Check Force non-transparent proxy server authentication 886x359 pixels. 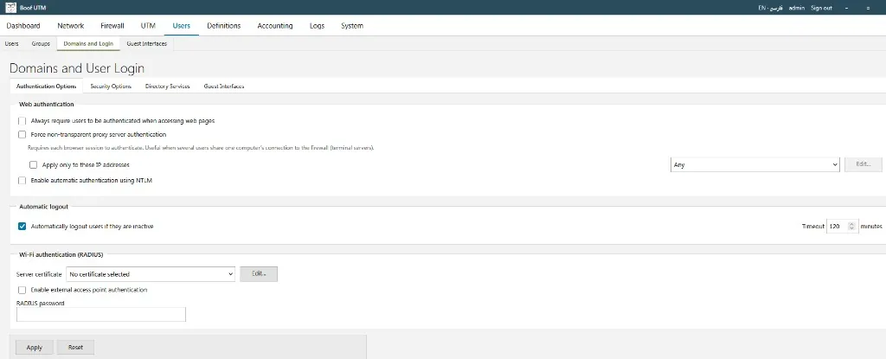22,135
